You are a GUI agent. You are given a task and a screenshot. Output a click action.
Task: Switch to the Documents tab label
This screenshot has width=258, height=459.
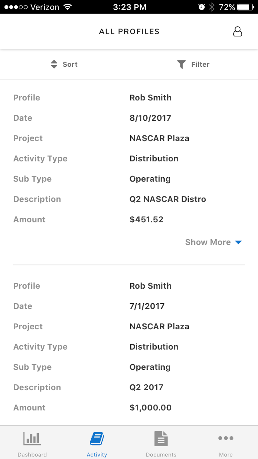tap(161, 455)
